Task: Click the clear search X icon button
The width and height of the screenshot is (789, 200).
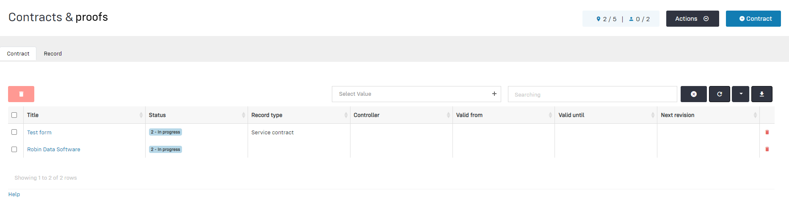Action: pos(693,94)
